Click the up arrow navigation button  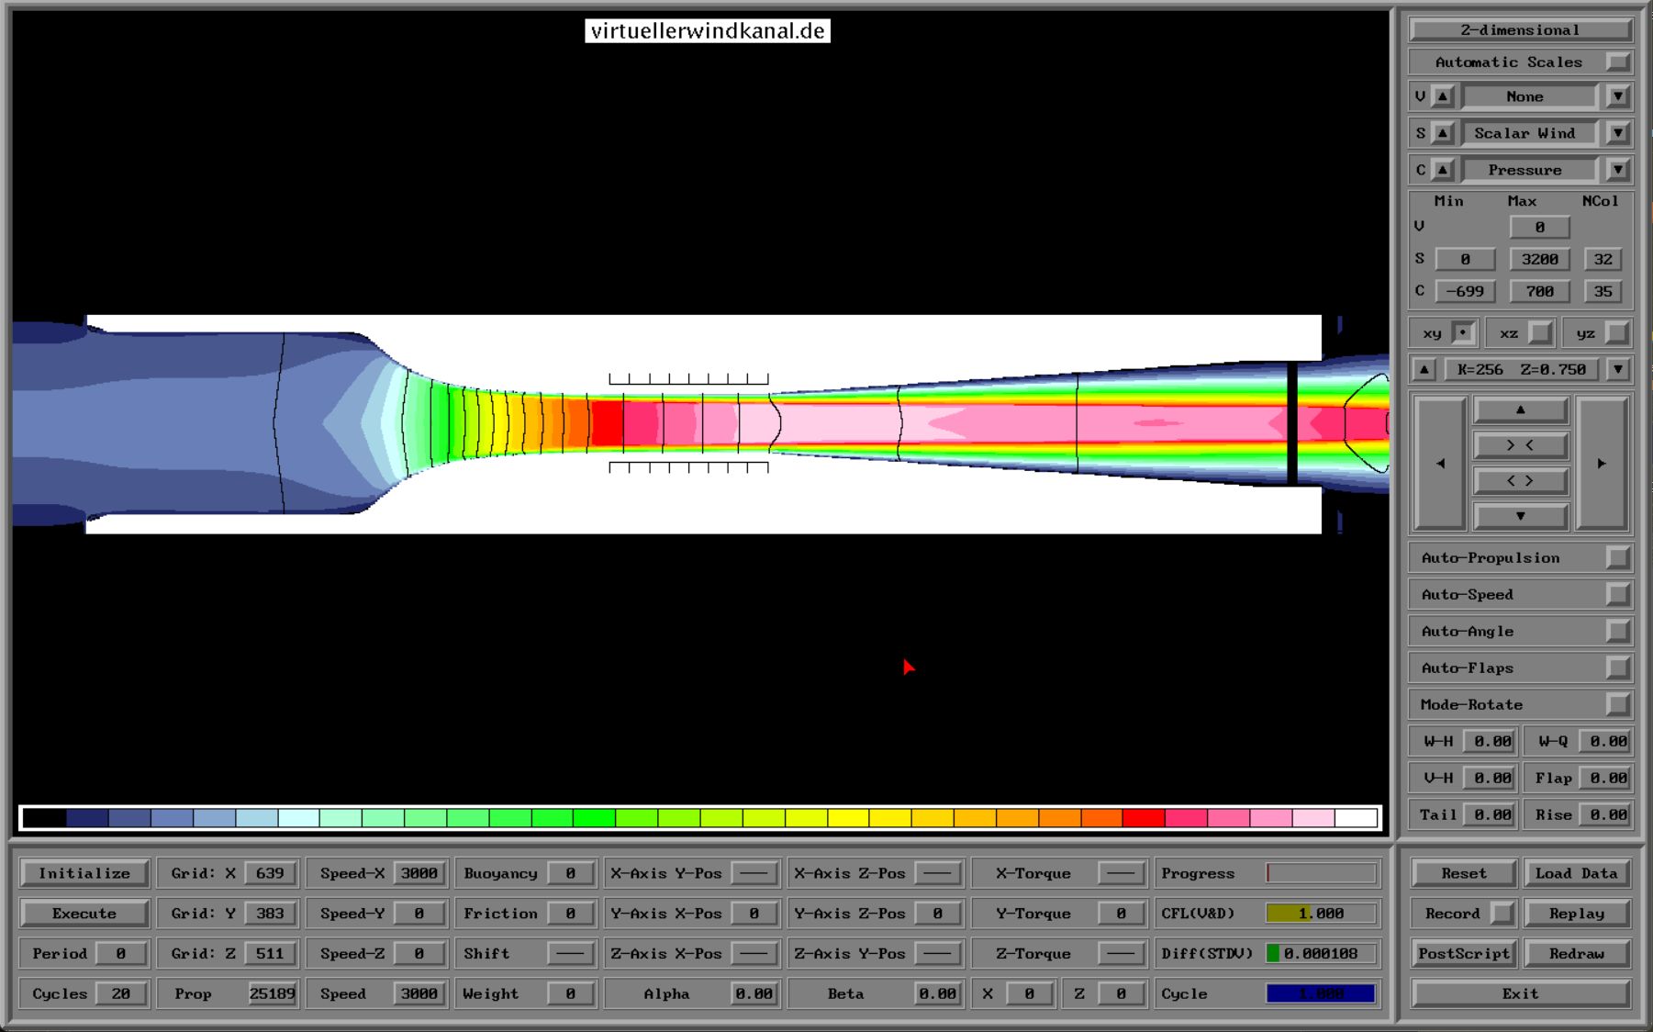(1520, 409)
